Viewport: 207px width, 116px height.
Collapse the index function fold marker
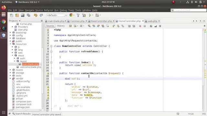tap(51, 62)
